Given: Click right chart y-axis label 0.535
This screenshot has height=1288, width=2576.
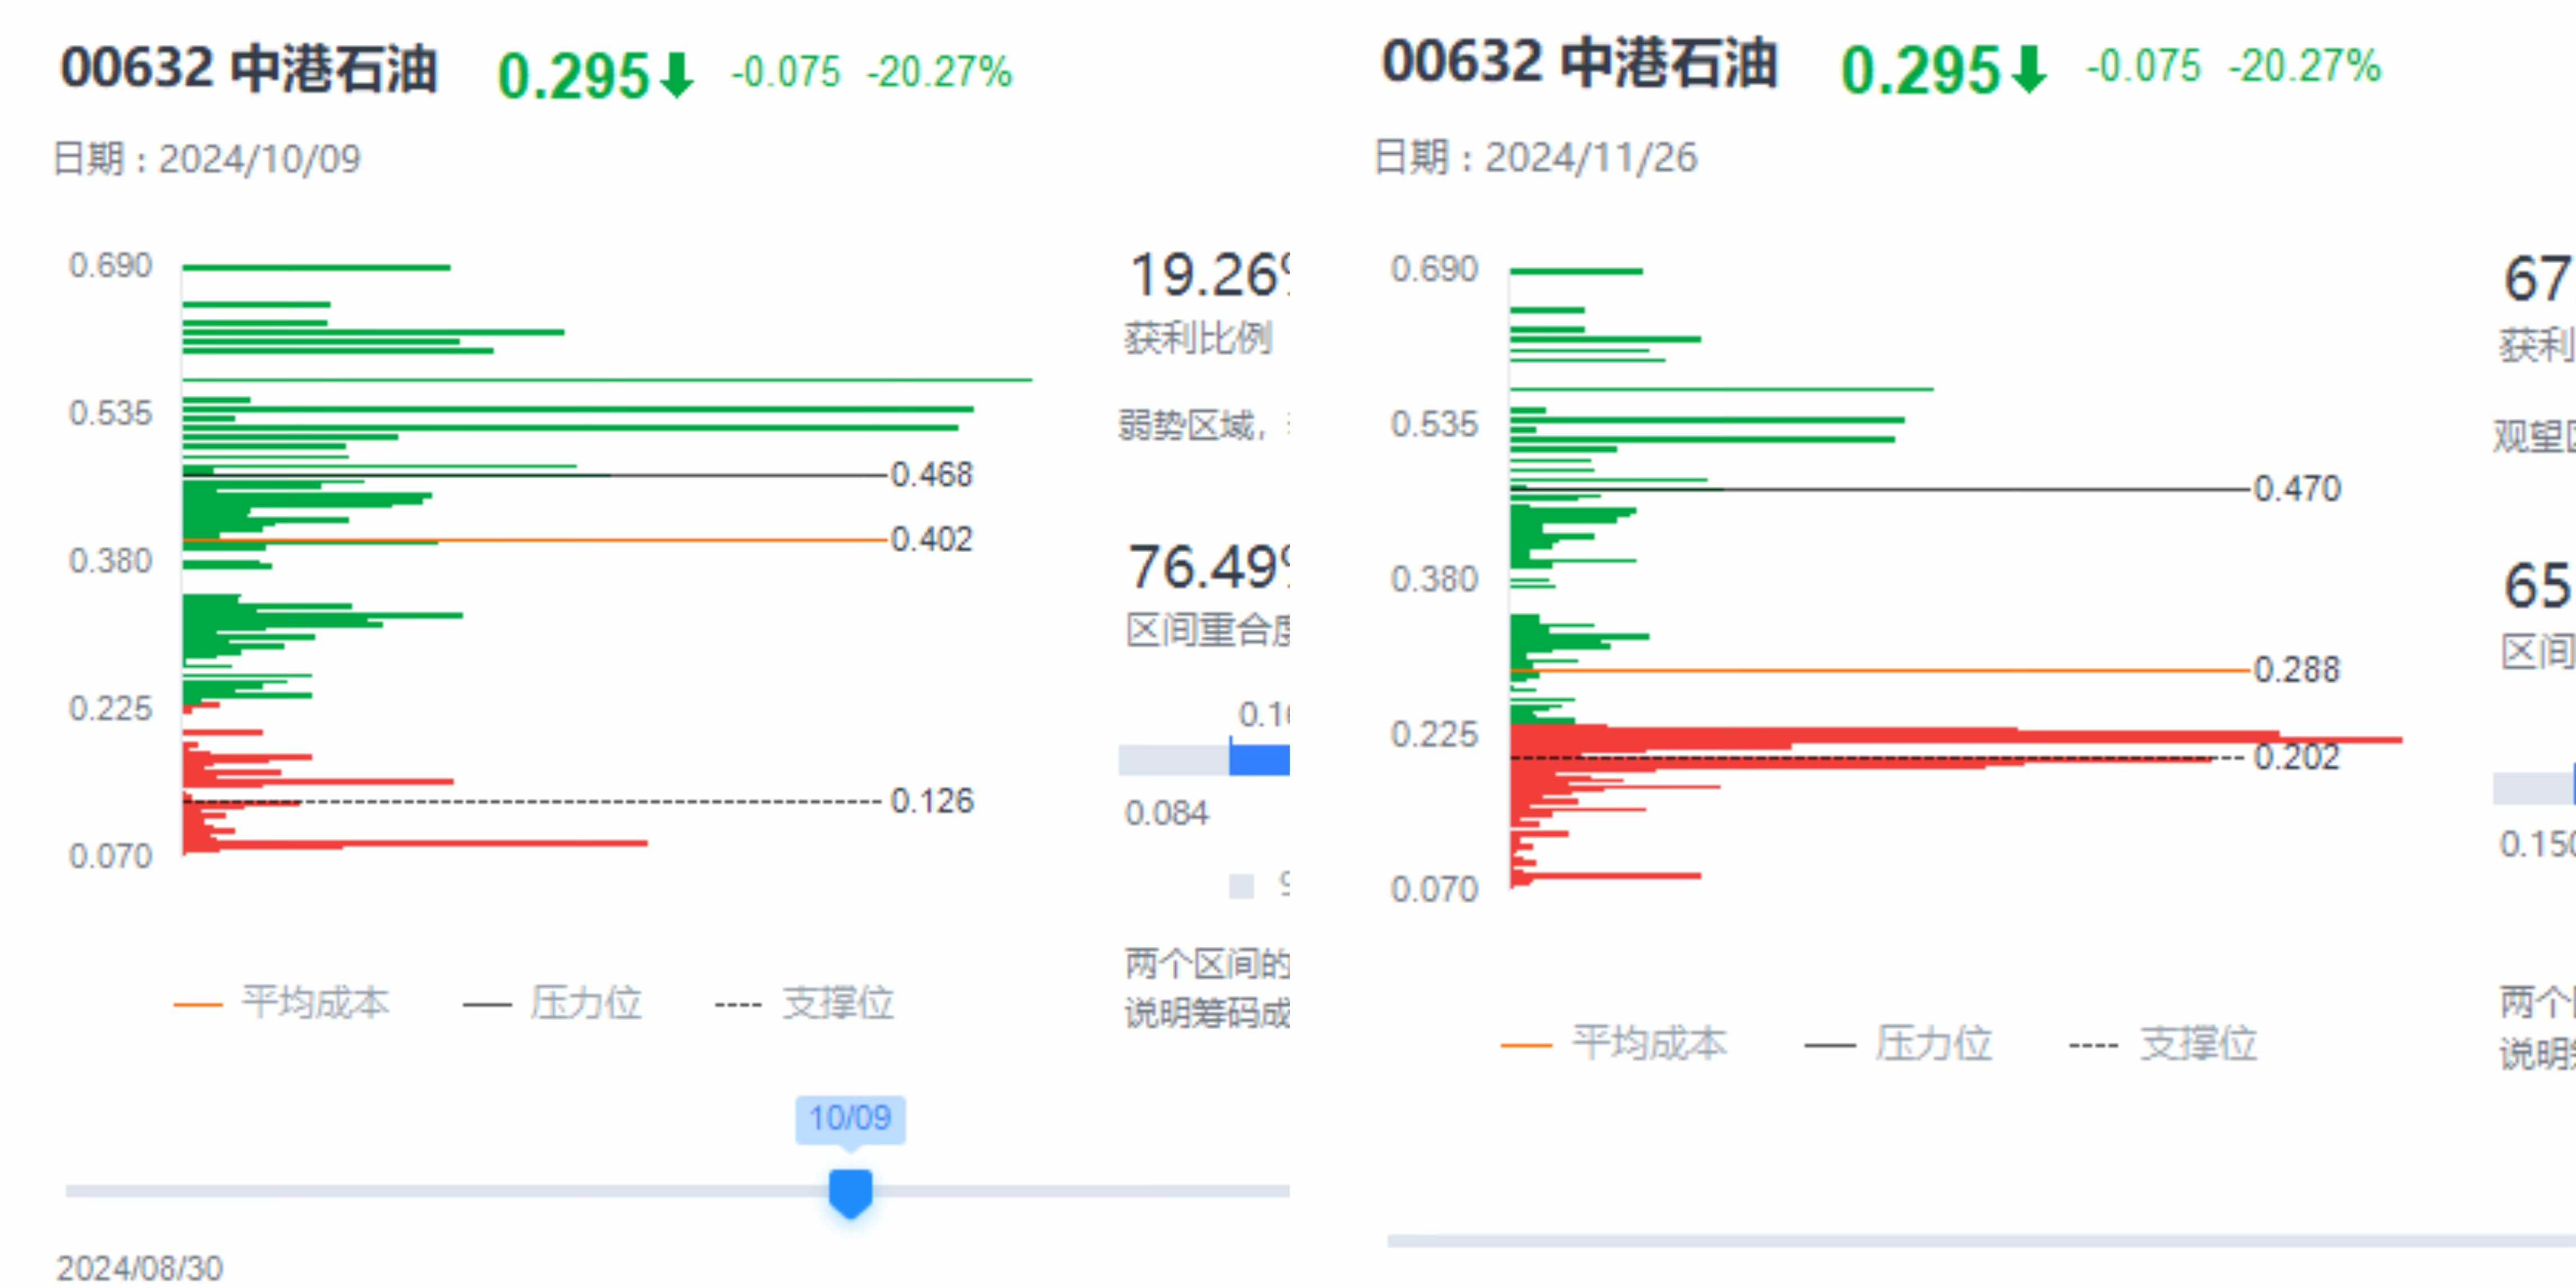Looking at the screenshot, I should tap(1434, 424).
